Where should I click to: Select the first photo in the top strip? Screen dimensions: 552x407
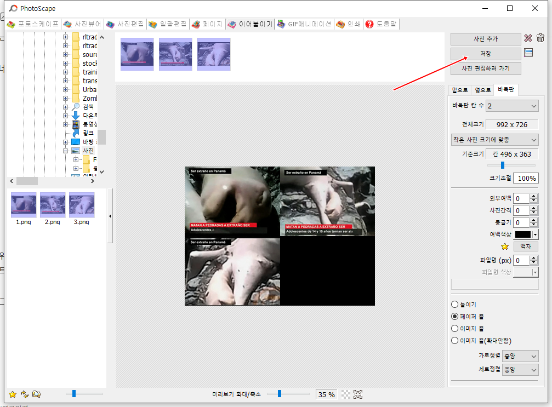coord(137,54)
